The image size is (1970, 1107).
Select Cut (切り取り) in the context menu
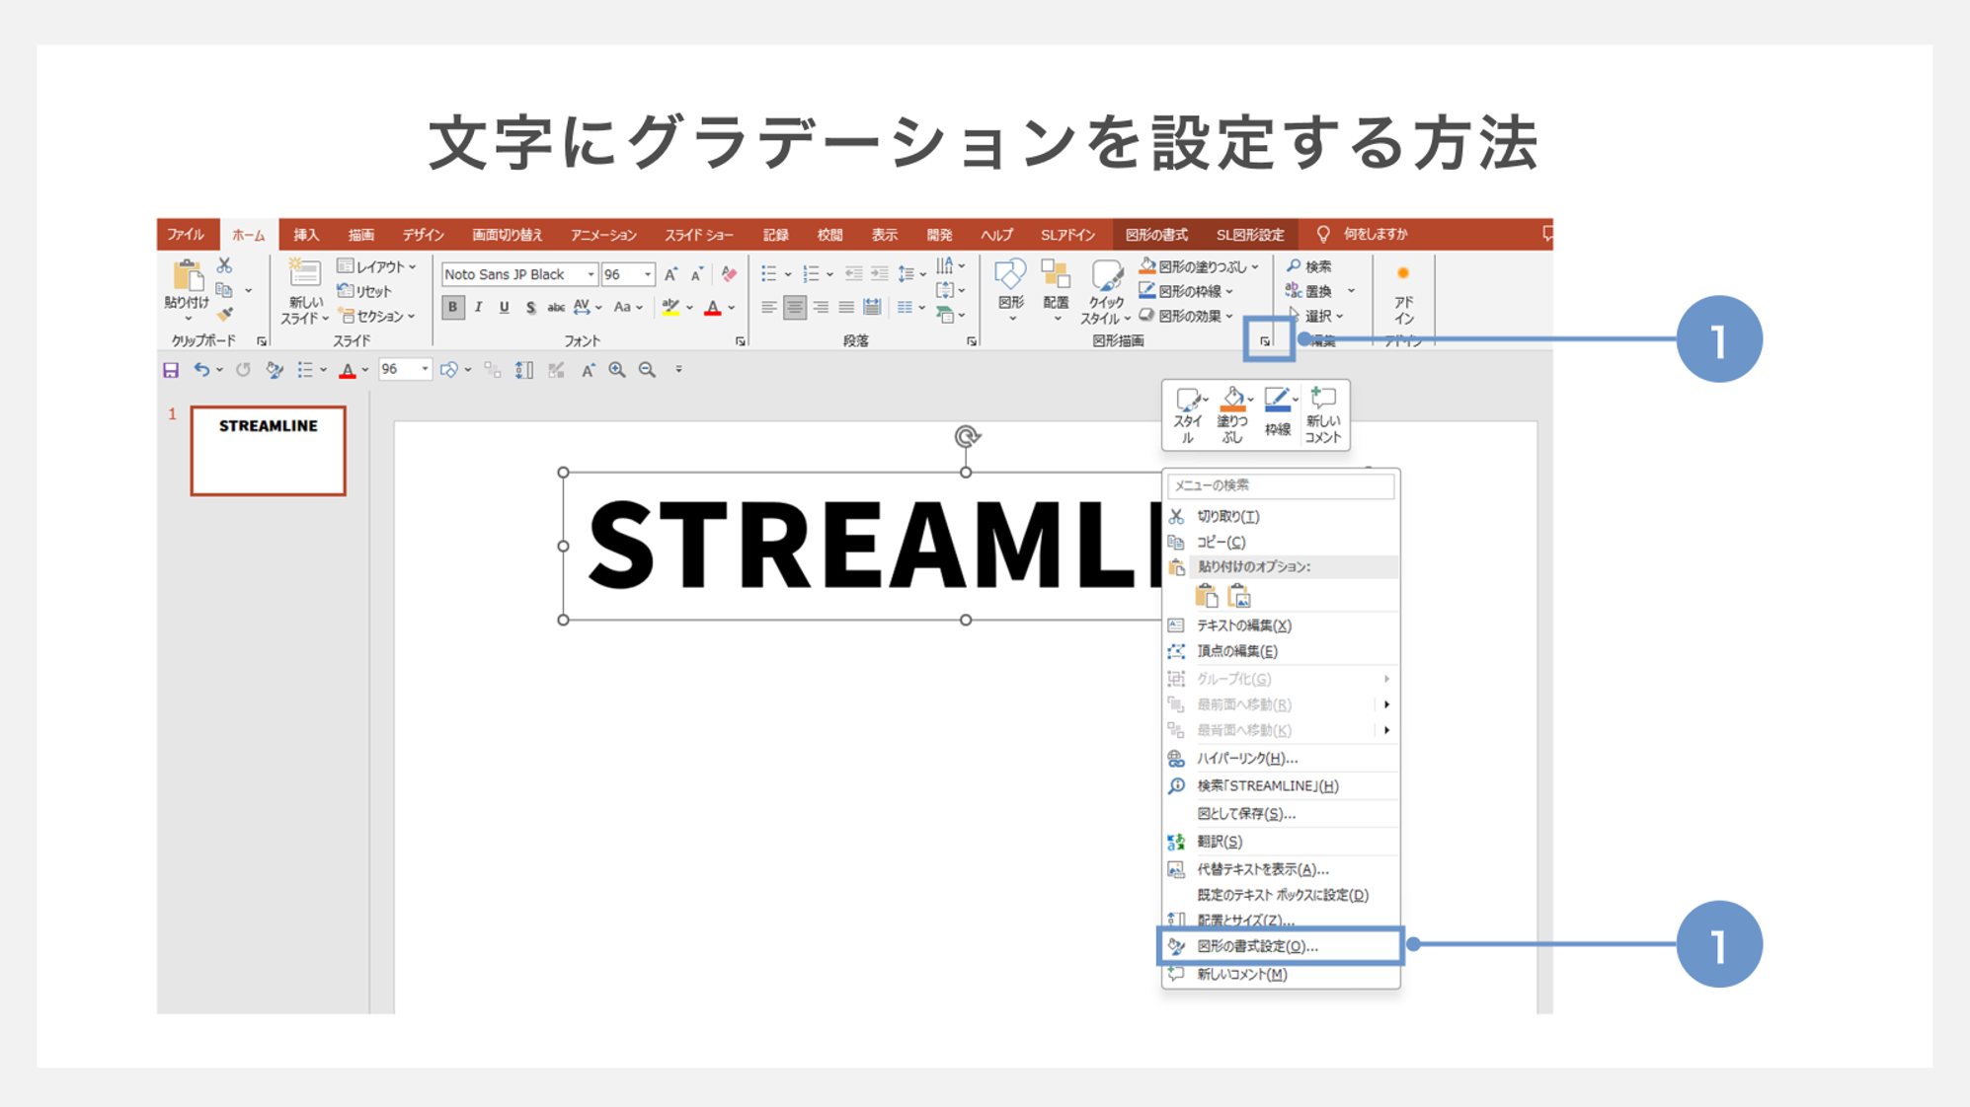(x=1281, y=516)
